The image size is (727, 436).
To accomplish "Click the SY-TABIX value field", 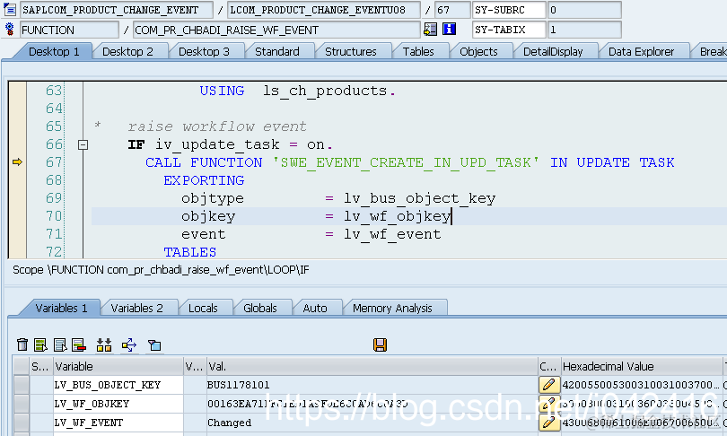I will tap(584, 30).
